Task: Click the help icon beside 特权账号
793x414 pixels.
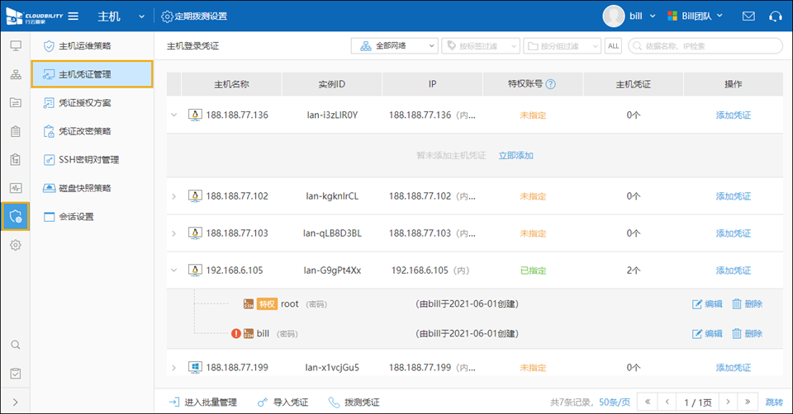Action: 551,84
